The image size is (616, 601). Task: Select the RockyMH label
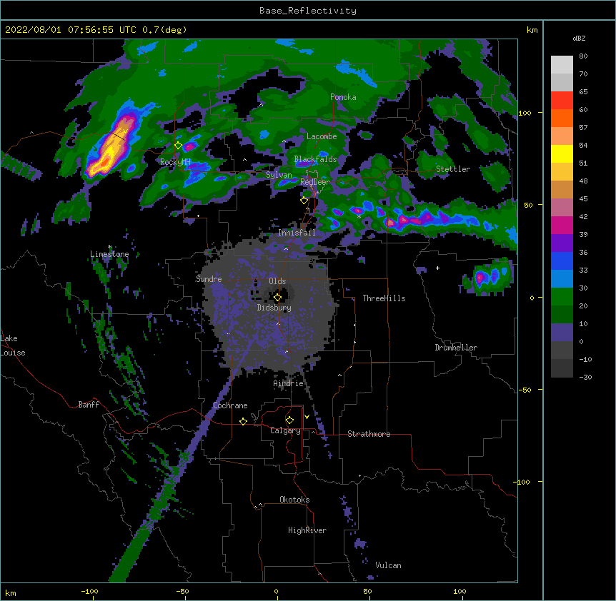(175, 162)
